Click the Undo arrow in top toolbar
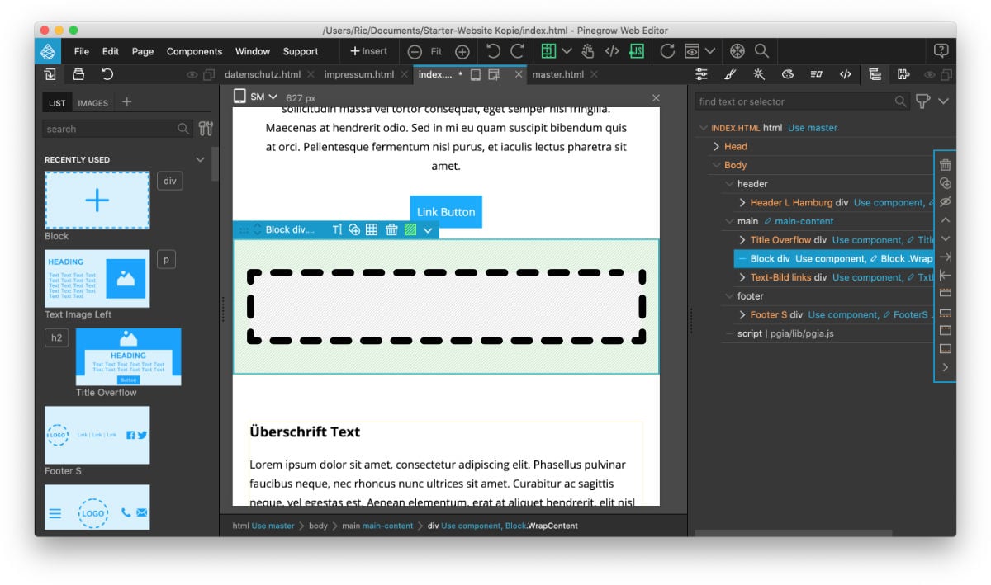 click(493, 51)
